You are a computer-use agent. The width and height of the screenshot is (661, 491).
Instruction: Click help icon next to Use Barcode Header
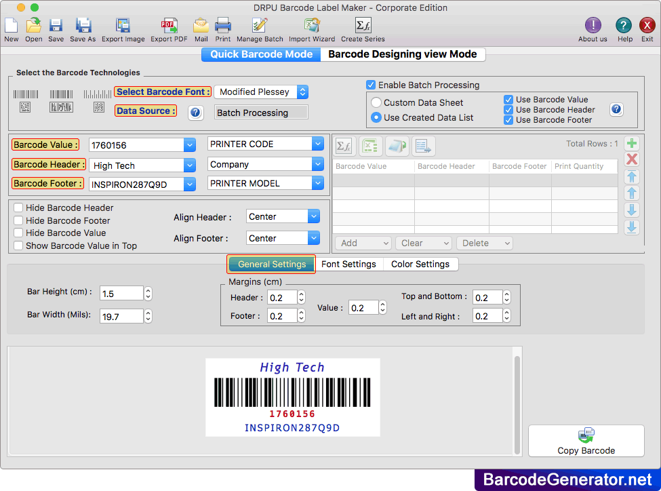click(x=616, y=109)
